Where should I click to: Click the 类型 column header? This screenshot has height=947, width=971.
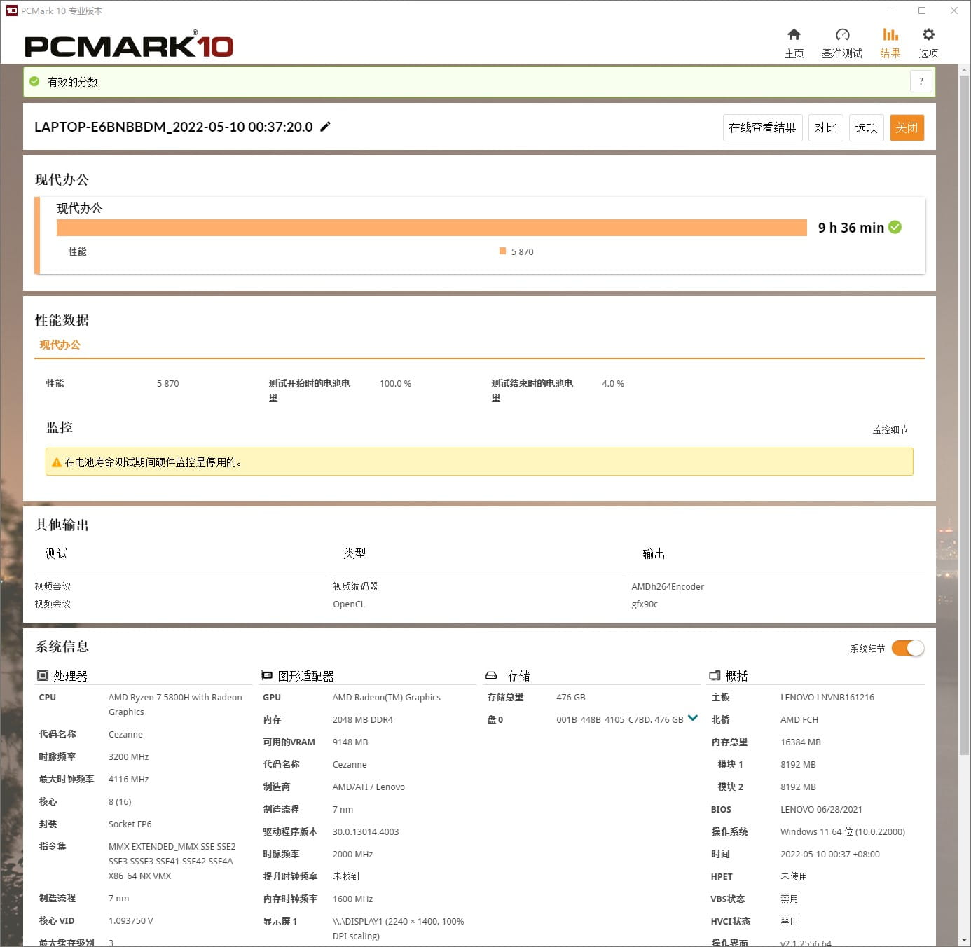(354, 553)
